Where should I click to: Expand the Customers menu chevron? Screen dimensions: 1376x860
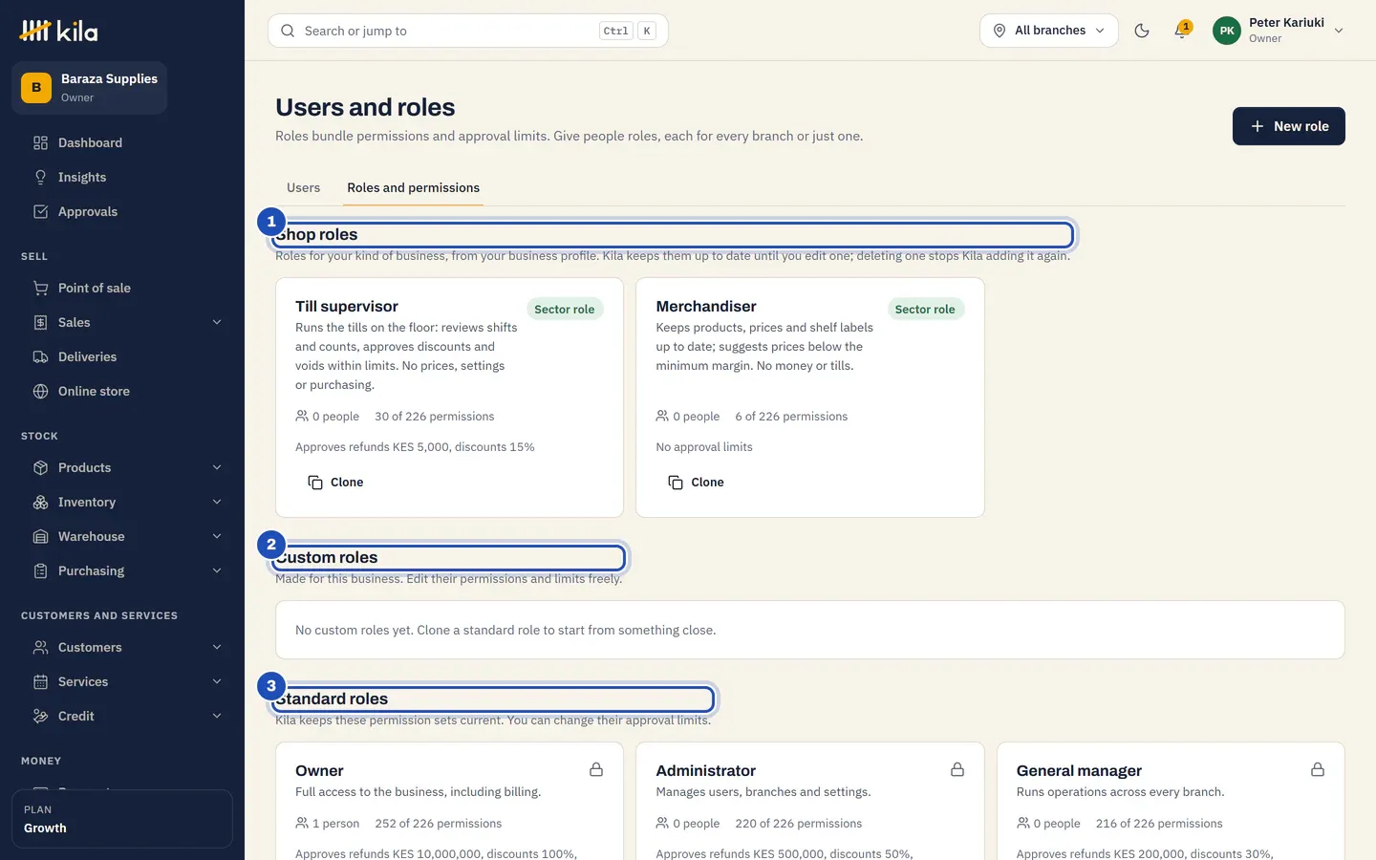(x=217, y=648)
